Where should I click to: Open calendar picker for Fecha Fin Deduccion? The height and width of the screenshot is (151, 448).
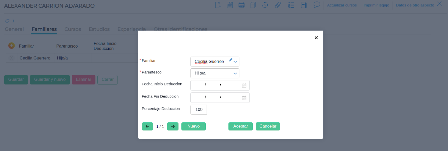click(244, 98)
